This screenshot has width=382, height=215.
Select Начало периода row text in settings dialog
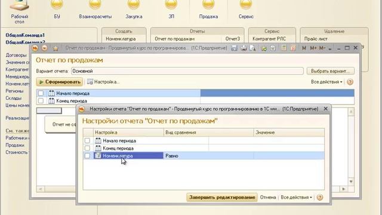119,141
